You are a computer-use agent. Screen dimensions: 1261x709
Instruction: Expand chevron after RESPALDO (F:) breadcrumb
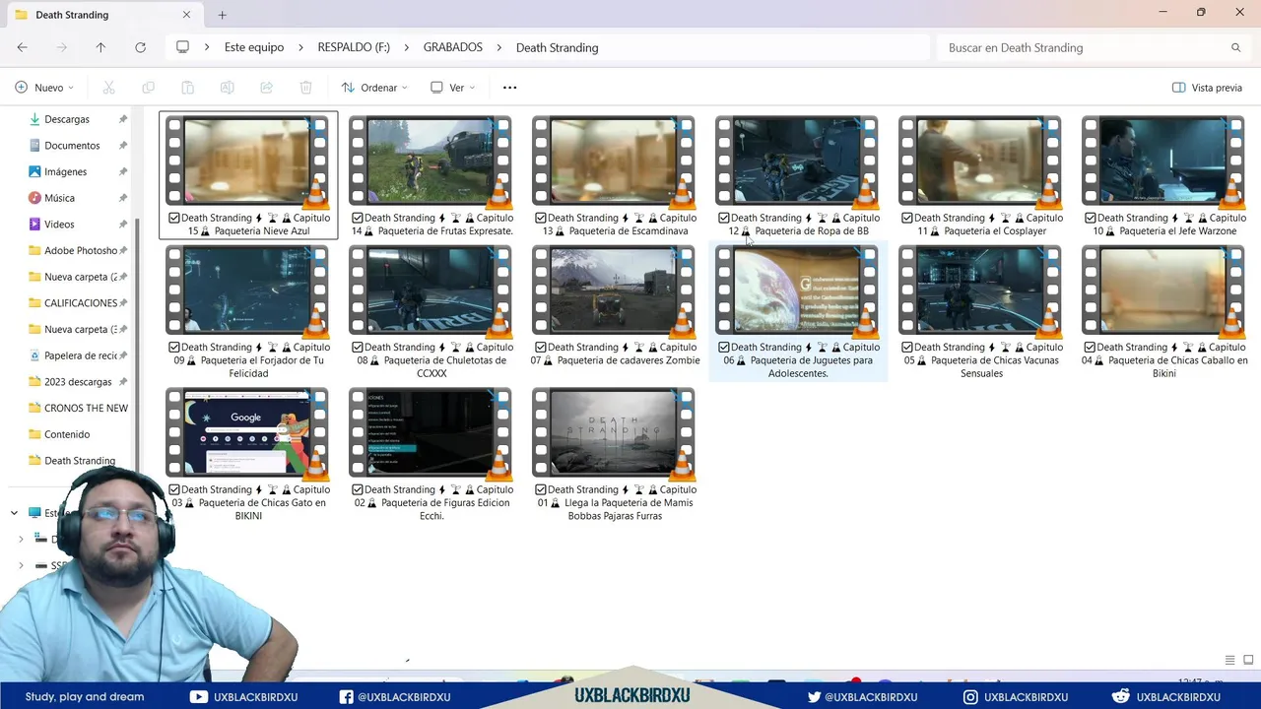click(407, 47)
